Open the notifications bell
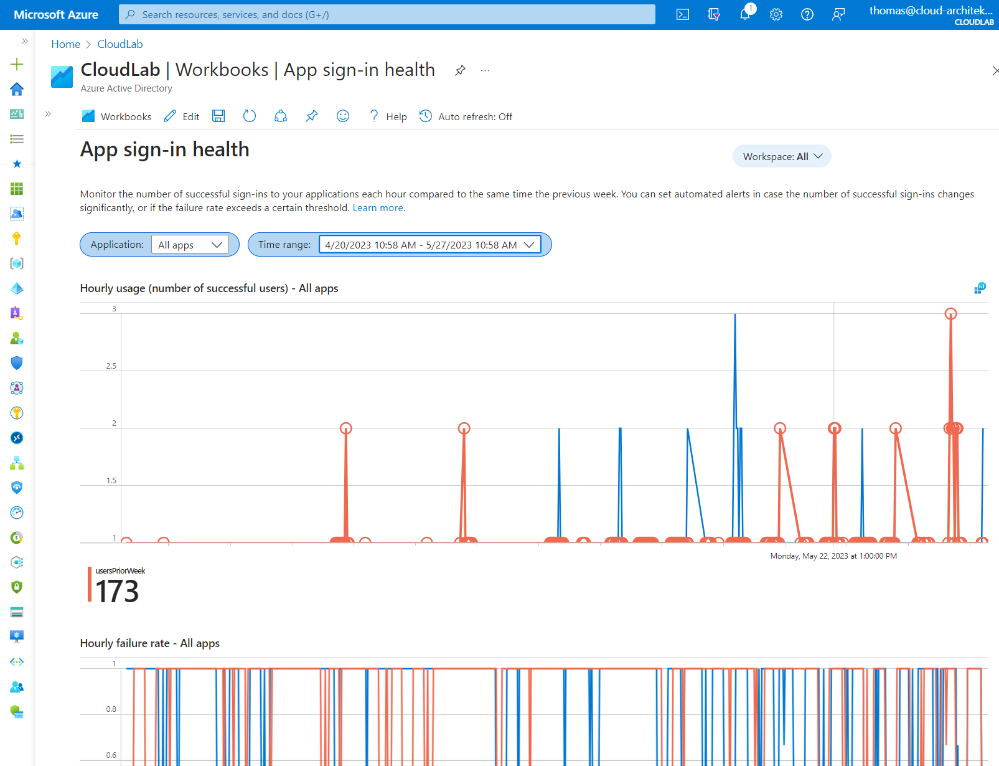999x766 pixels. (x=745, y=14)
